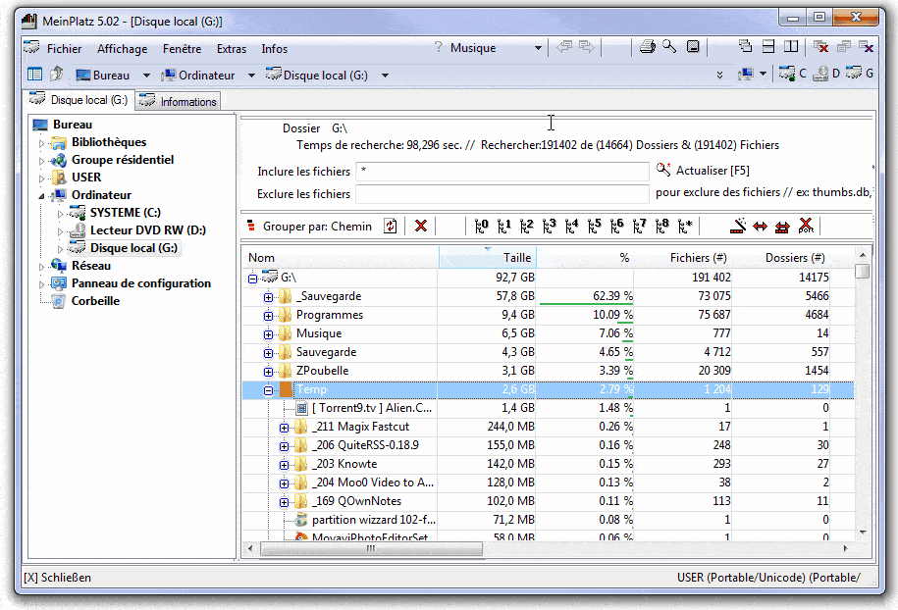Click the Exclure les fichiers input field
Image resolution: width=898 pixels, height=610 pixels.
pyautogui.click(x=502, y=194)
